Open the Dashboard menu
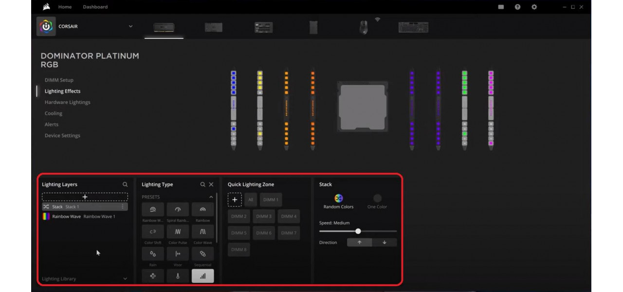623x292 pixels. (95, 7)
